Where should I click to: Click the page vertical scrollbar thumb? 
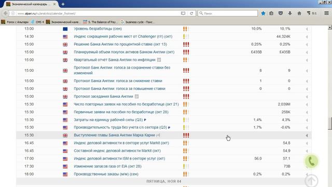[330, 124]
